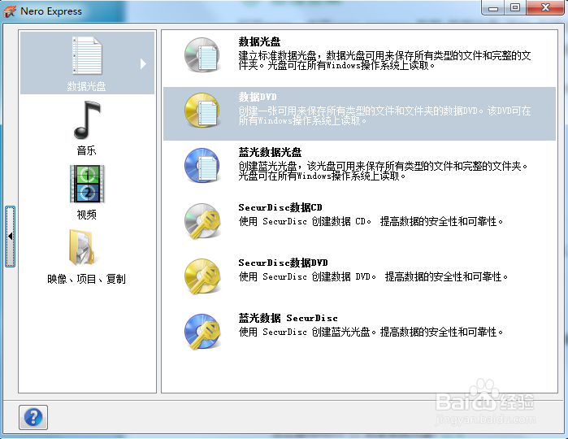This screenshot has height=439, width=568.
Task: Open the 音乐 music note category
Action: click(87, 120)
